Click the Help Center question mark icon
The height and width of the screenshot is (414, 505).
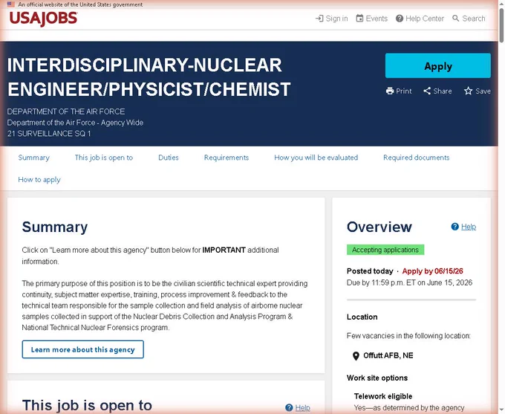click(x=400, y=19)
